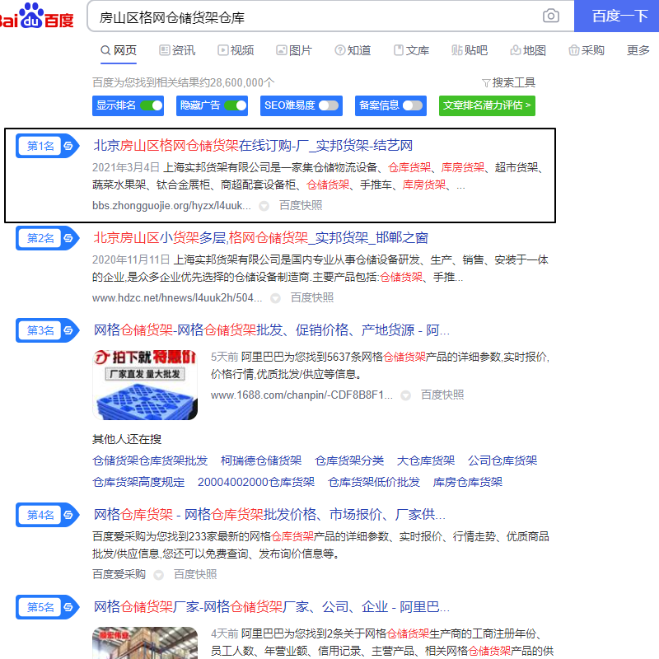The image size is (659, 659).
Task: Click URL www.hdzc.net/hnews/l4uuk2h/504...
Action: pos(177,298)
